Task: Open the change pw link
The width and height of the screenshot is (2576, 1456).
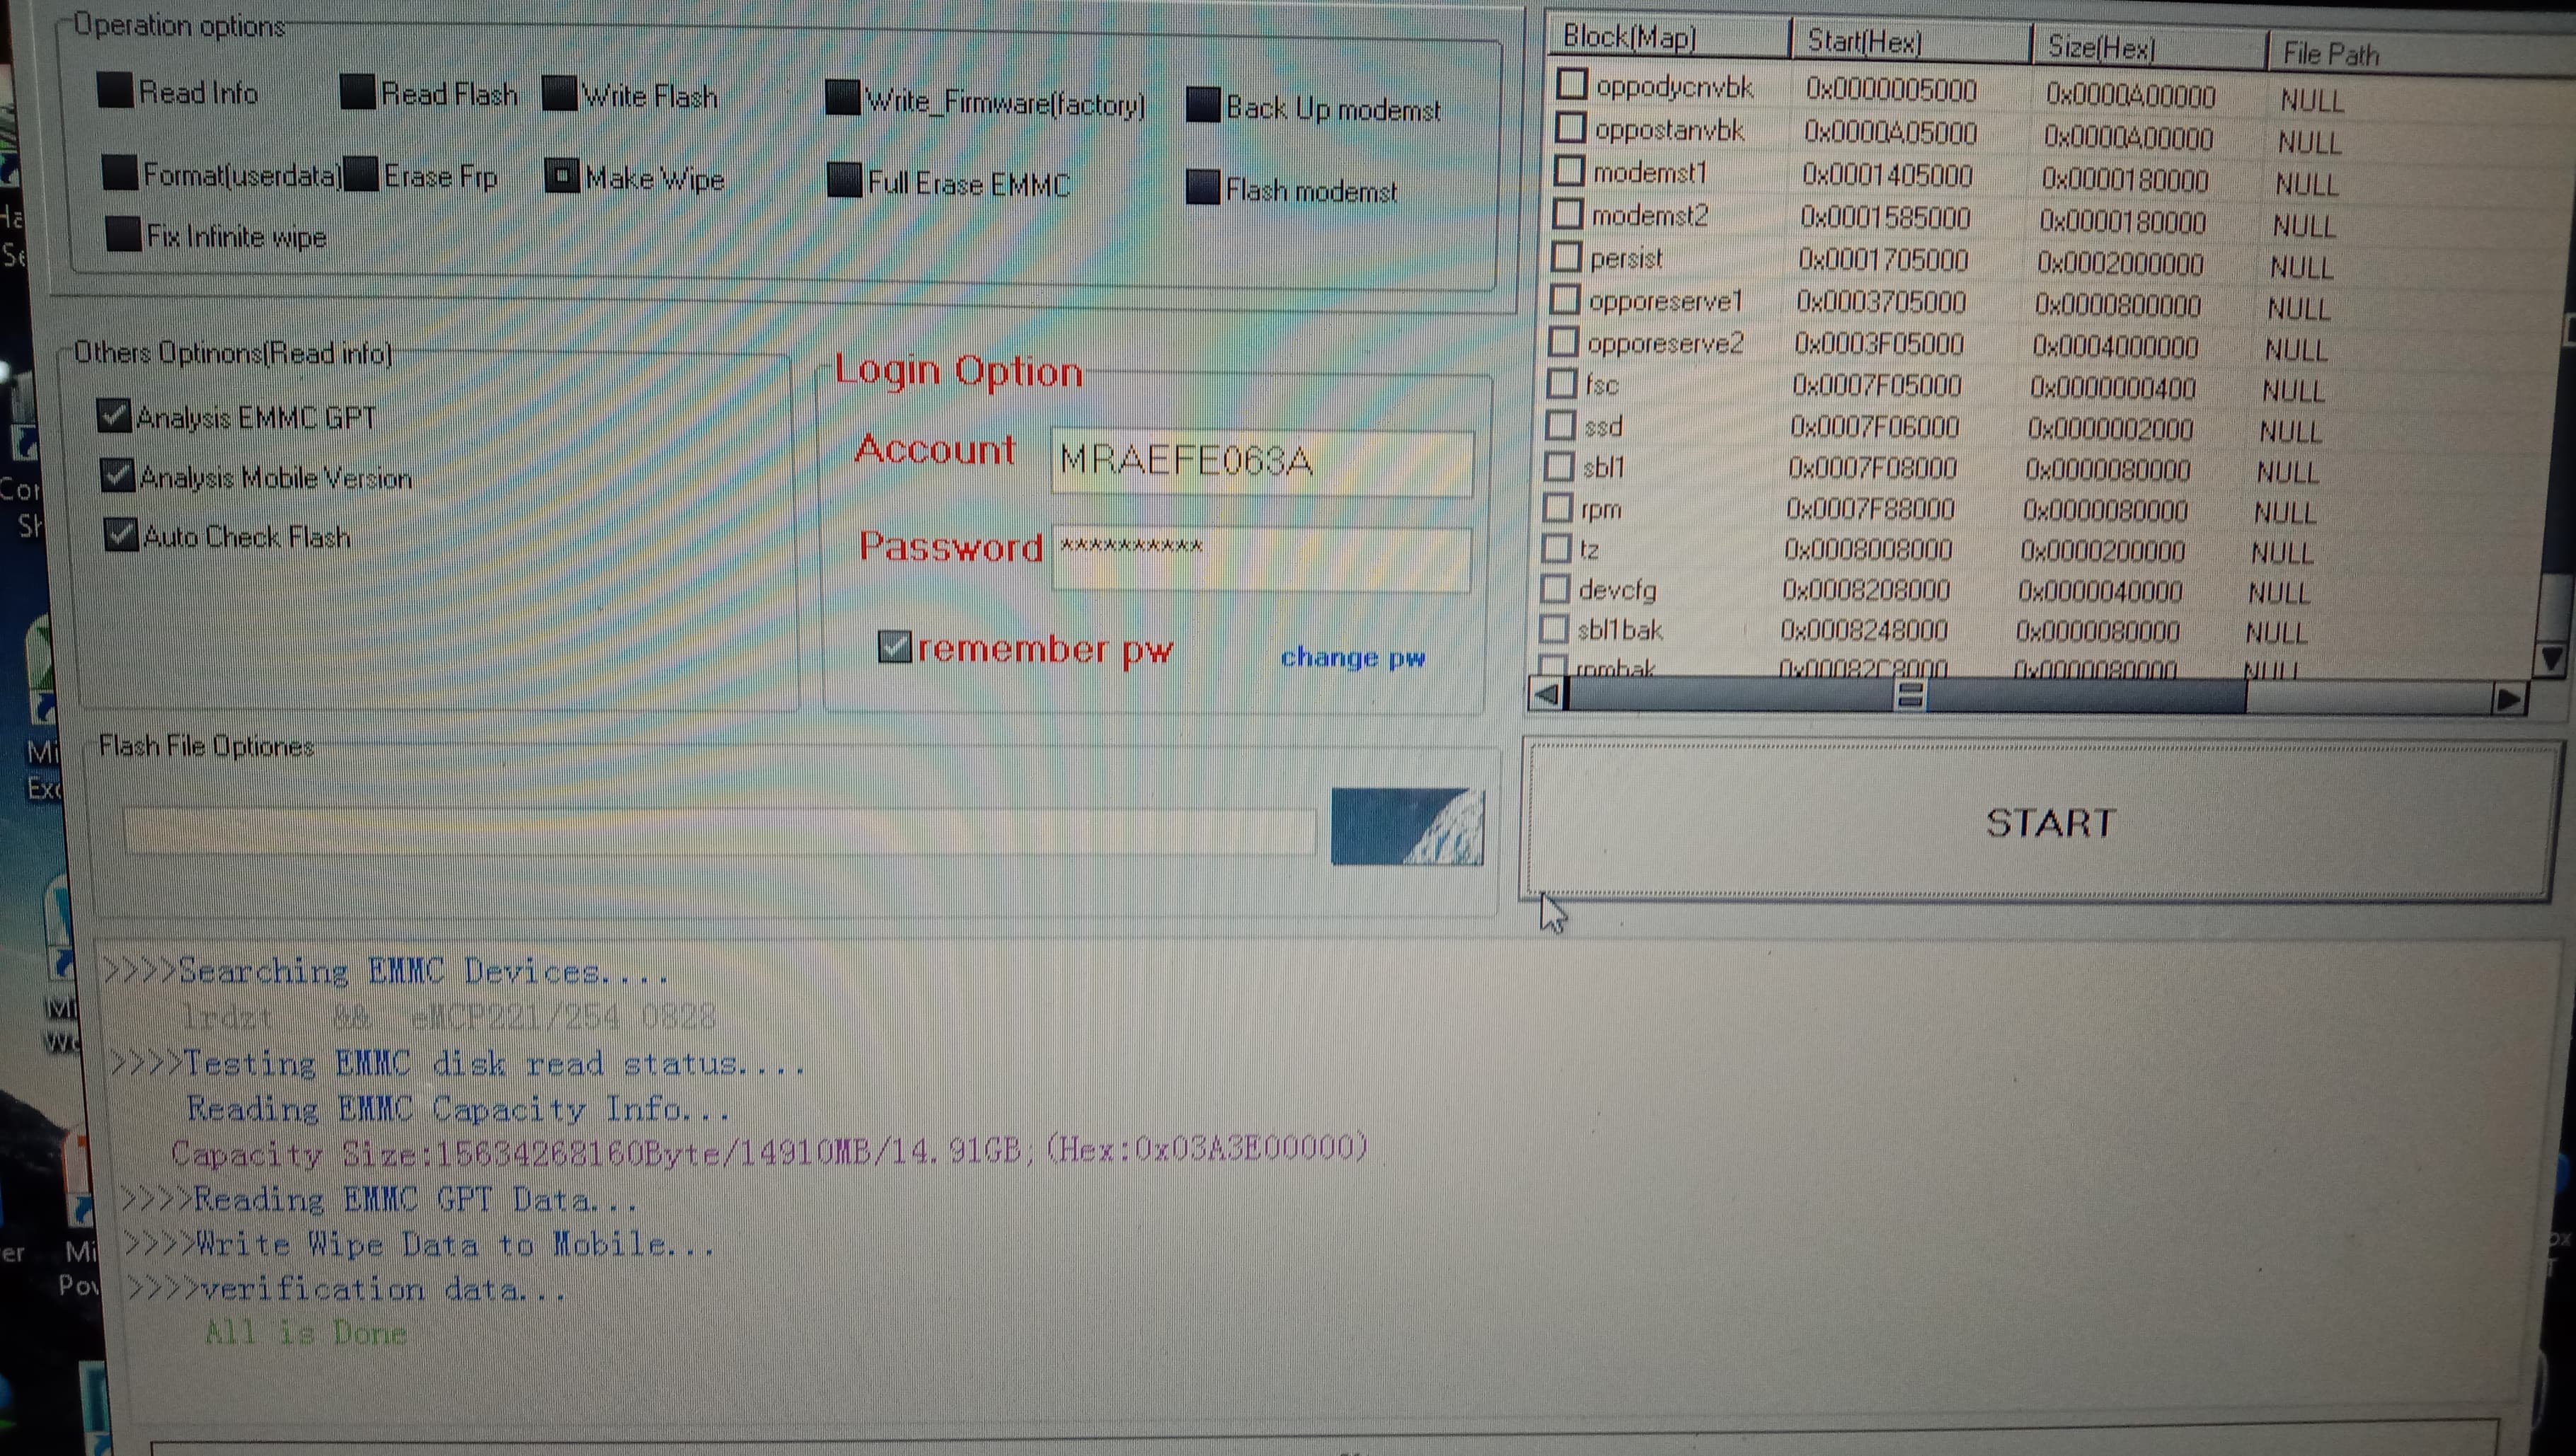Action: (x=1352, y=657)
